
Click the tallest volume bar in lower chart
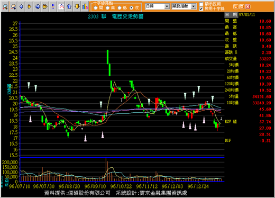pyautogui.click(x=106, y=169)
